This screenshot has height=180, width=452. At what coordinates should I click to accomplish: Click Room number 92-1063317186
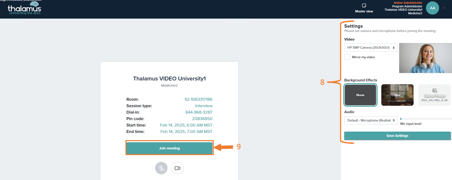[198, 99]
